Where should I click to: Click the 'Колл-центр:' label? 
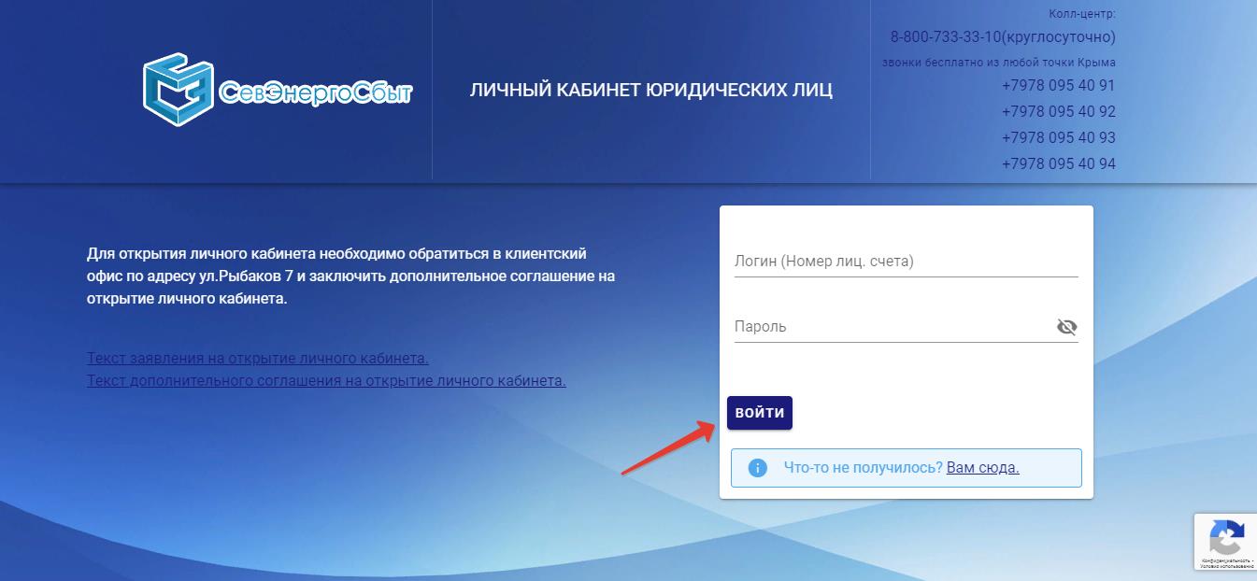tap(1082, 13)
